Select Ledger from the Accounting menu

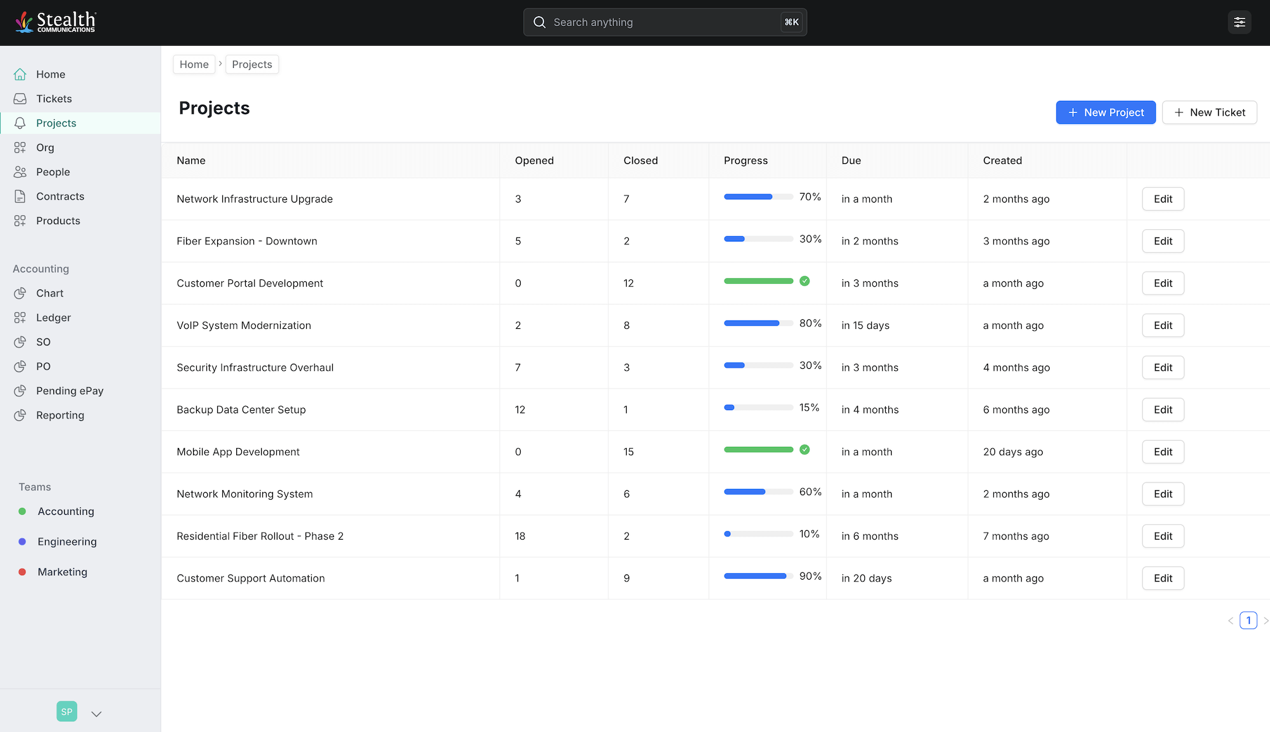pos(53,317)
